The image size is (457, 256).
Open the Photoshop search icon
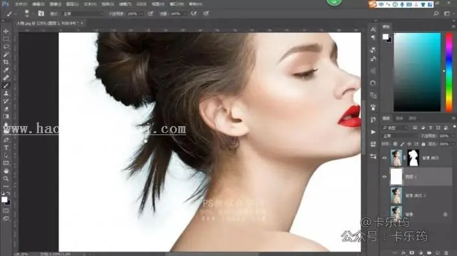pyautogui.click(x=436, y=14)
